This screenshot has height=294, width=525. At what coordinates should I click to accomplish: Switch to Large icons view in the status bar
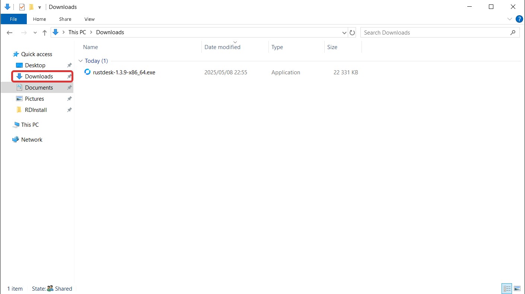point(517,288)
